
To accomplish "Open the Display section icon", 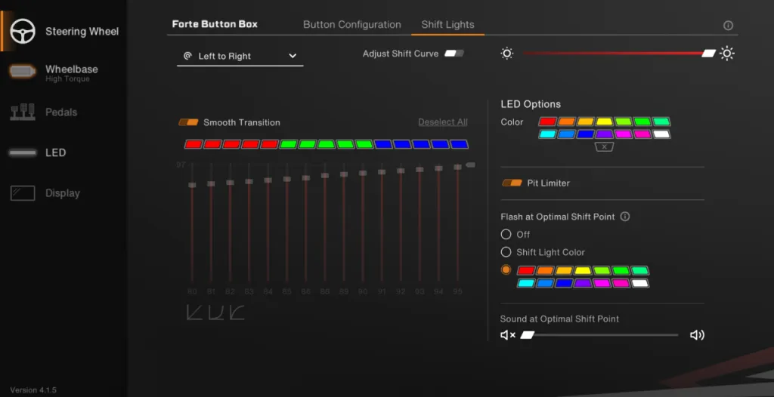I will 23,192.
